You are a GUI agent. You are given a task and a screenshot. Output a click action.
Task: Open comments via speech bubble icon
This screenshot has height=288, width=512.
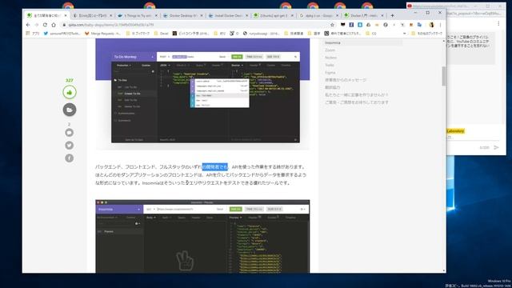(70, 133)
